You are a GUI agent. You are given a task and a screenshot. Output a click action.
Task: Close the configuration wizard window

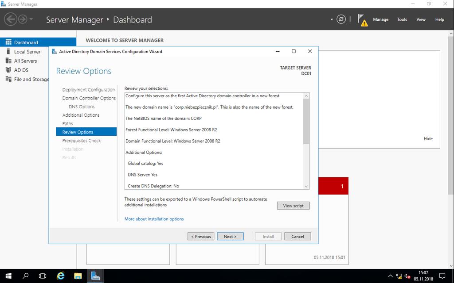coord(310,51)
